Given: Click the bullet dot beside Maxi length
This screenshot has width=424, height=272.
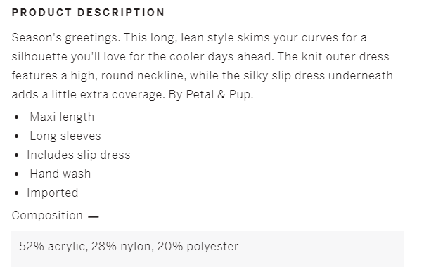Looking at the screenshot, I should pos(17,117).
